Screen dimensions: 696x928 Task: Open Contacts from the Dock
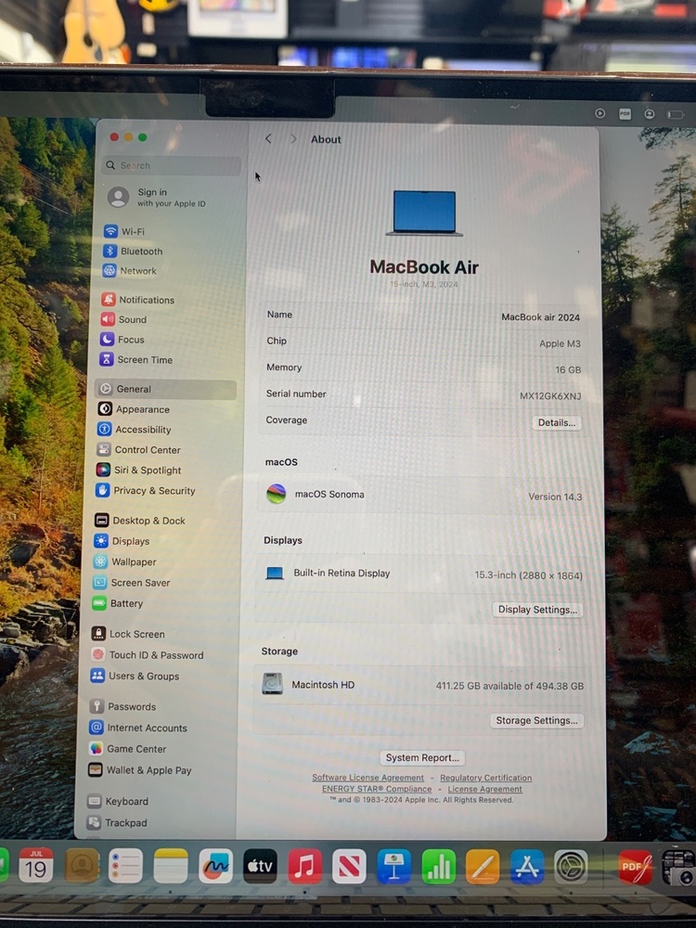(x=81, y=865)
